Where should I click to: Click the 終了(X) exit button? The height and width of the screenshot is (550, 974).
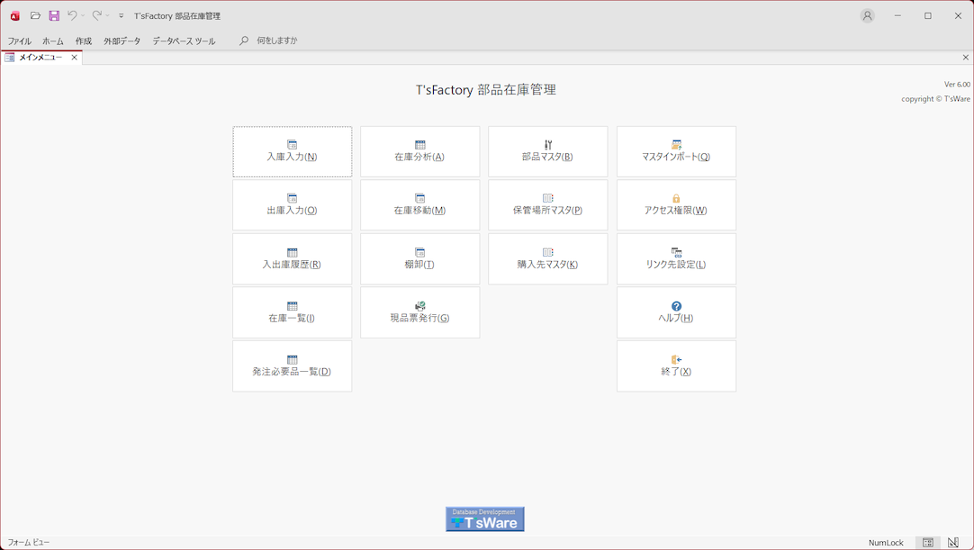pyautogui.click(x=676, y=366)
